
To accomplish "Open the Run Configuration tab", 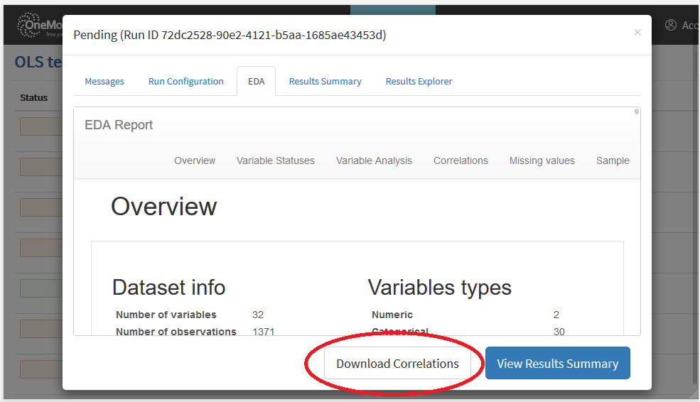I will (x=186, y=82).
